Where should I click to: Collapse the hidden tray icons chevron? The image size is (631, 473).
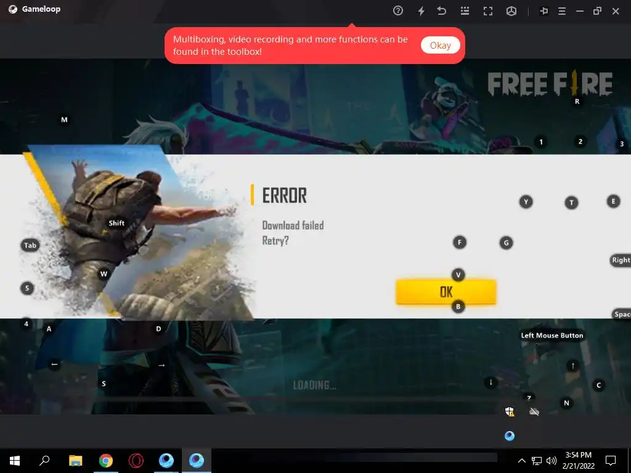pos(521,461)
